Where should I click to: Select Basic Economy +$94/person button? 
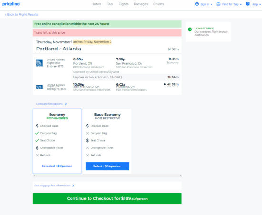pos(107,166)
